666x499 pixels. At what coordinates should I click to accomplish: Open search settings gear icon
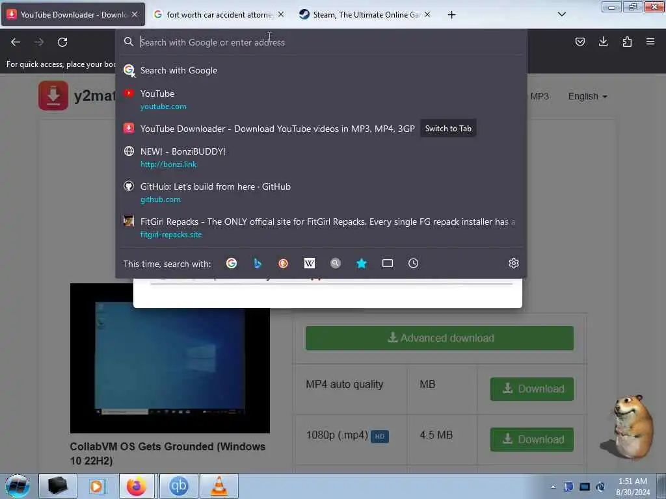514,264
